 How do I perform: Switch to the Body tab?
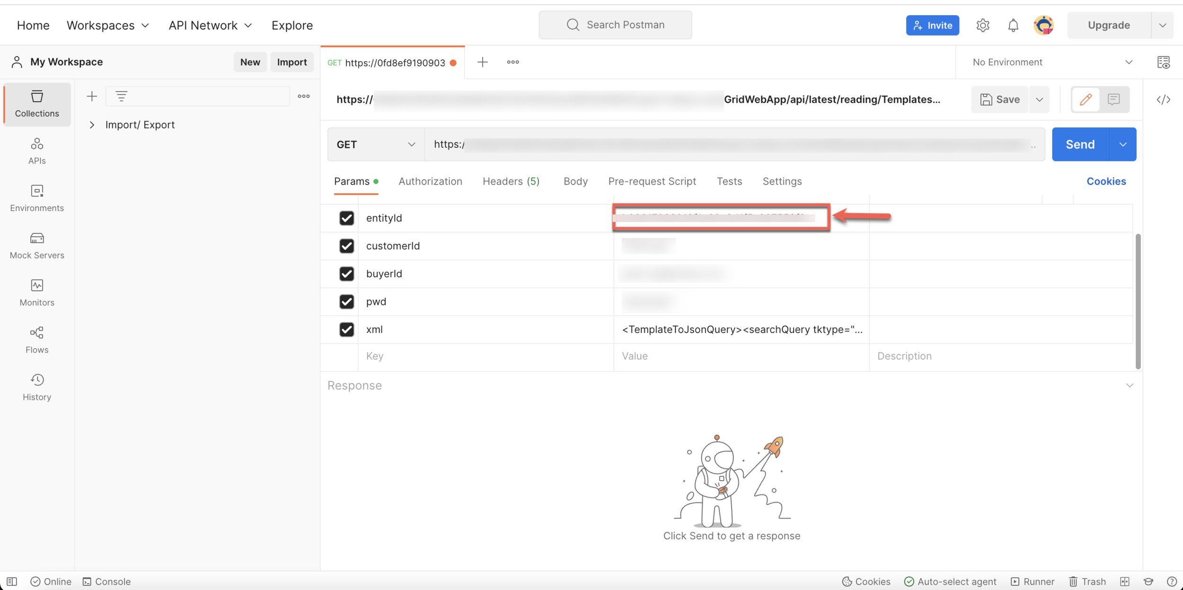point(575,181)
